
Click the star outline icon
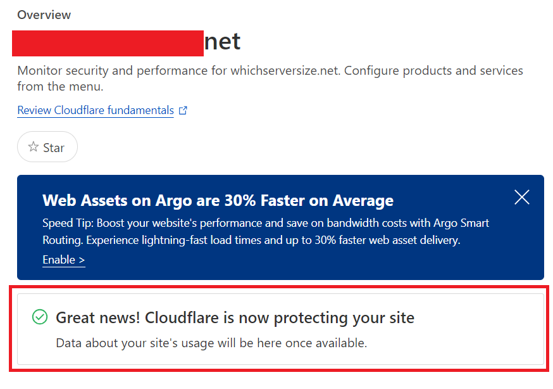(34, 147)
